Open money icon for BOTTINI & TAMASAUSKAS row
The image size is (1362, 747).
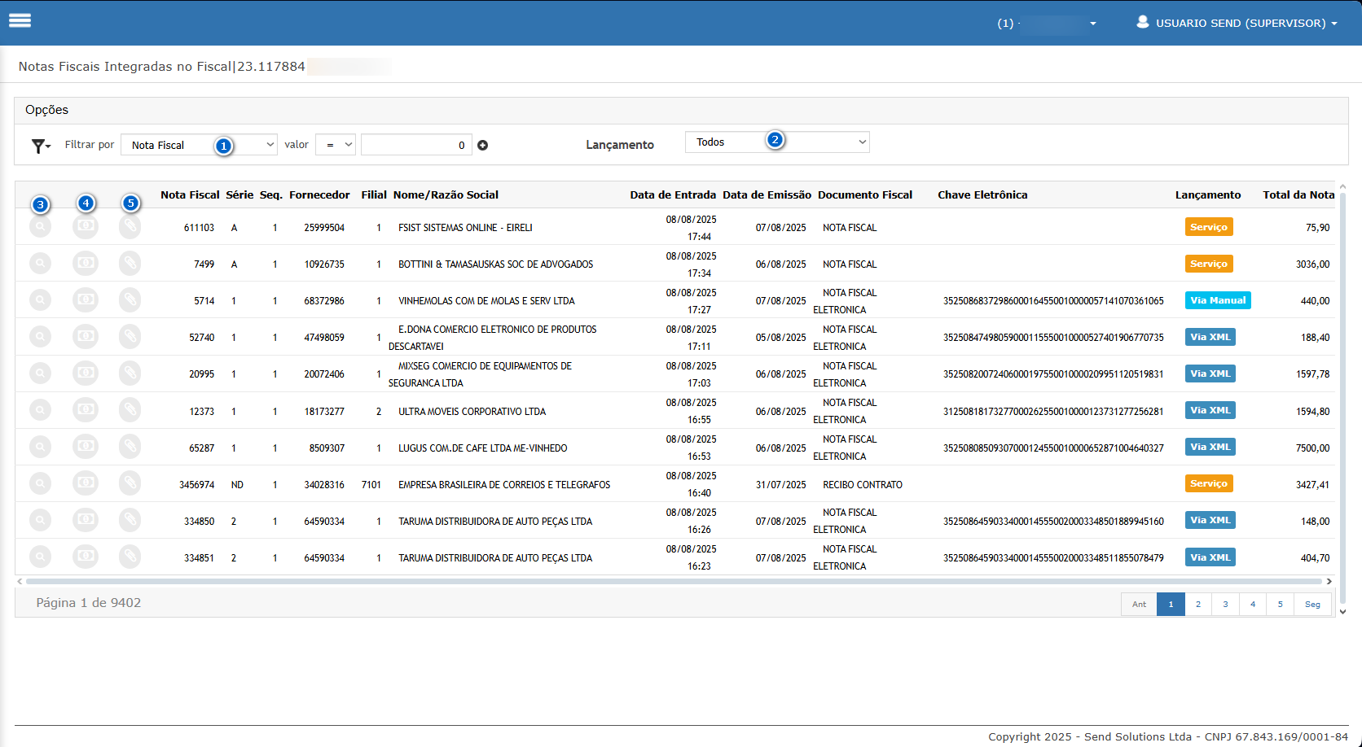click(x=86, y=263)
